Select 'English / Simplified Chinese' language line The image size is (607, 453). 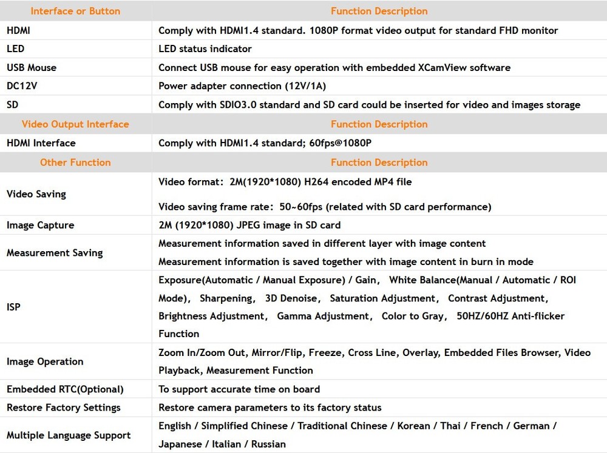tap(358, 426)
